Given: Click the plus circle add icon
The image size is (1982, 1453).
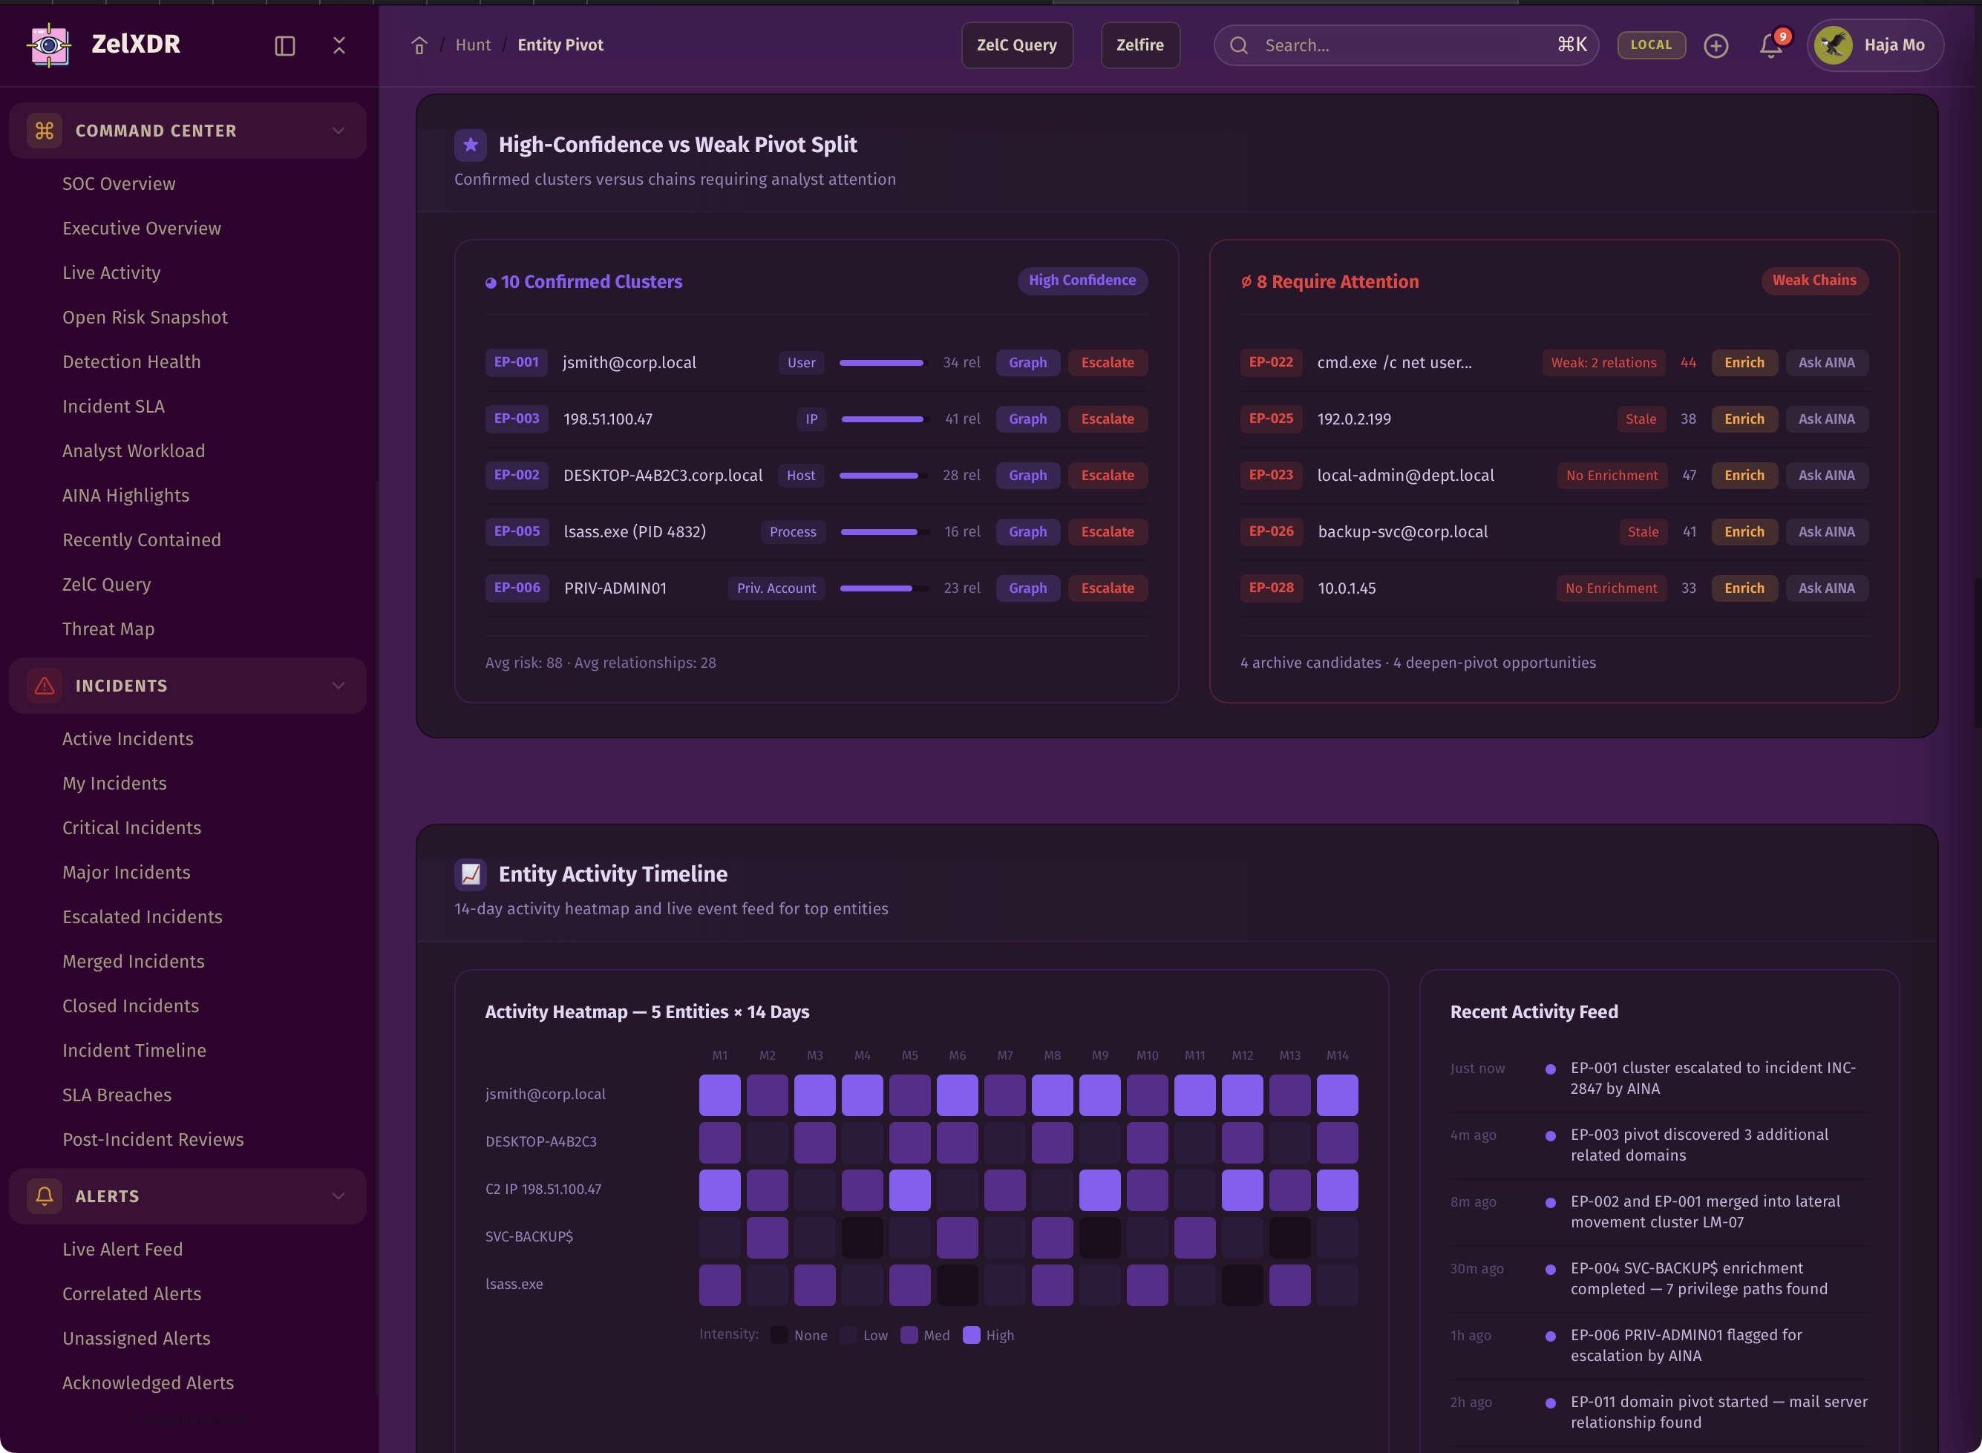Looking at the screenshot, I should [1716, 46].
